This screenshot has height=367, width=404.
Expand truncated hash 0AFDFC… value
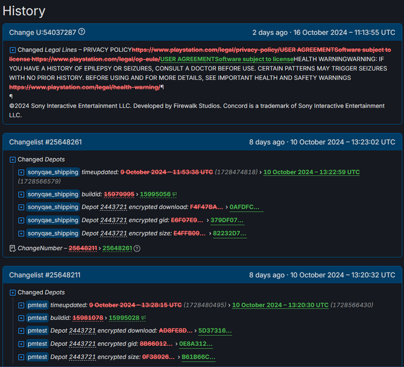(x=245, y=207)
